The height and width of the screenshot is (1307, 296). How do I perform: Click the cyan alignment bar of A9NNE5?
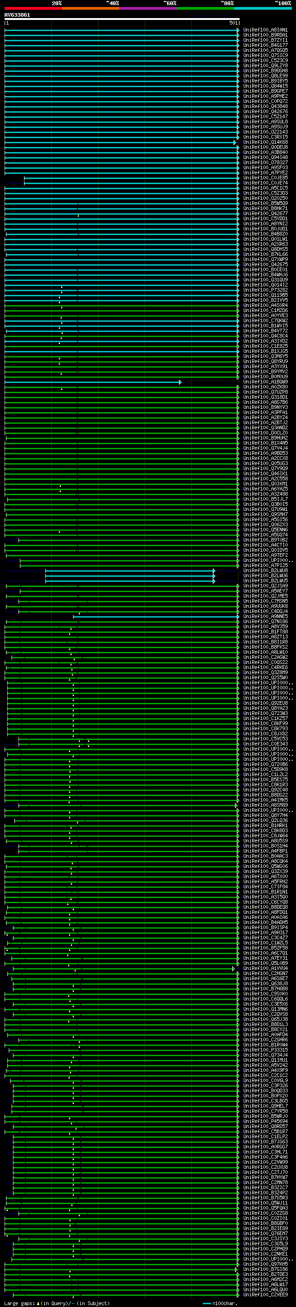pos(156,617)
